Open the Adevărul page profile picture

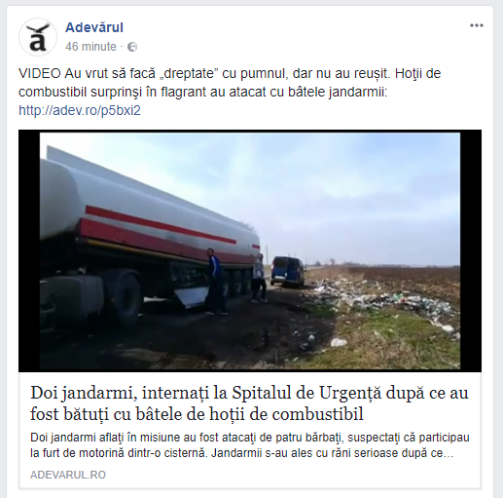[x=38, y=37]
